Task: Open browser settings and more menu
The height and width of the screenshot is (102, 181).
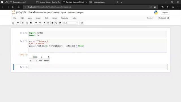Action: 178,7
